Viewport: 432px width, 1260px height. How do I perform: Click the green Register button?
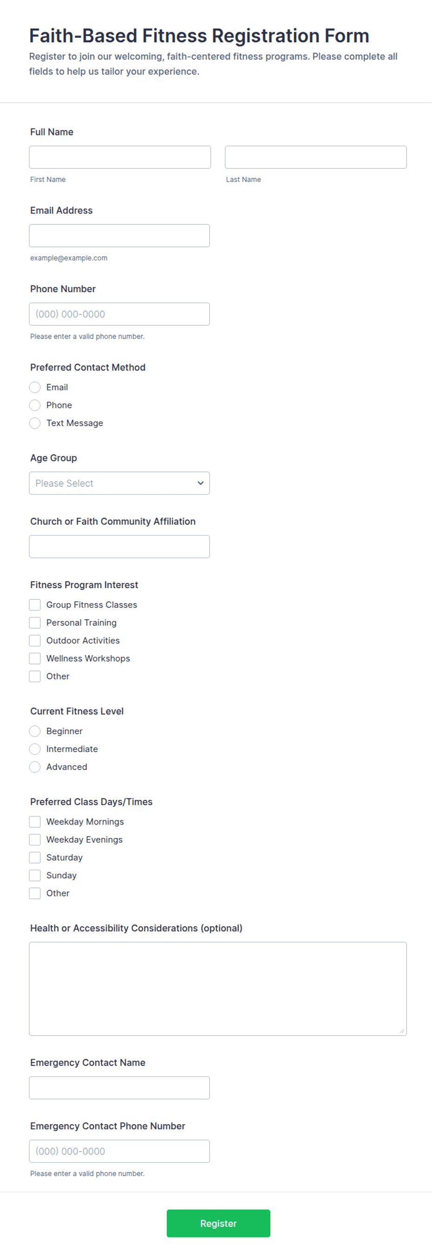coord(218,1223)
